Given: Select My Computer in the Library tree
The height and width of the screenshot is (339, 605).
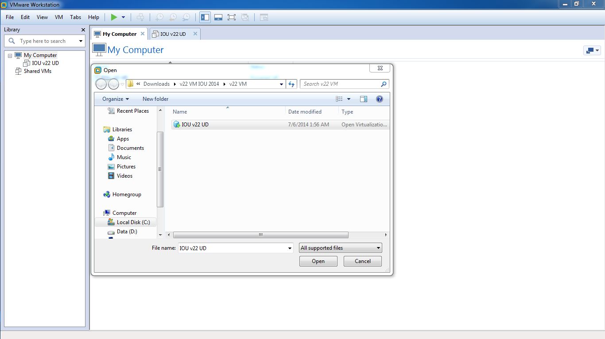Looking at the screenshot, I should pyautogui.click(x=40, y=55).
